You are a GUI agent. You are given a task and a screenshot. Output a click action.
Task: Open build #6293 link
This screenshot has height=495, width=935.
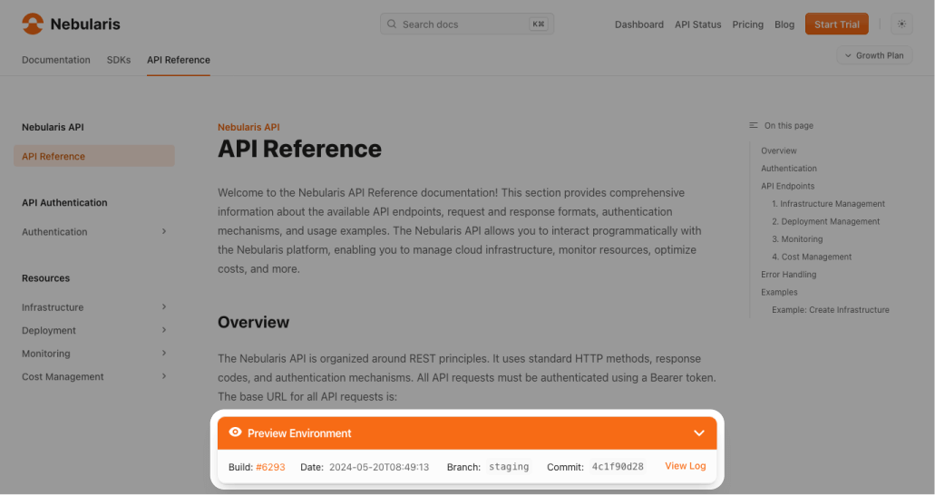pyautogui.click(x=270, y=467)
